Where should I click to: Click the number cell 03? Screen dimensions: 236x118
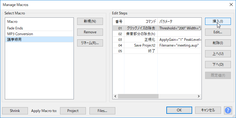click(x=119, y=39)
